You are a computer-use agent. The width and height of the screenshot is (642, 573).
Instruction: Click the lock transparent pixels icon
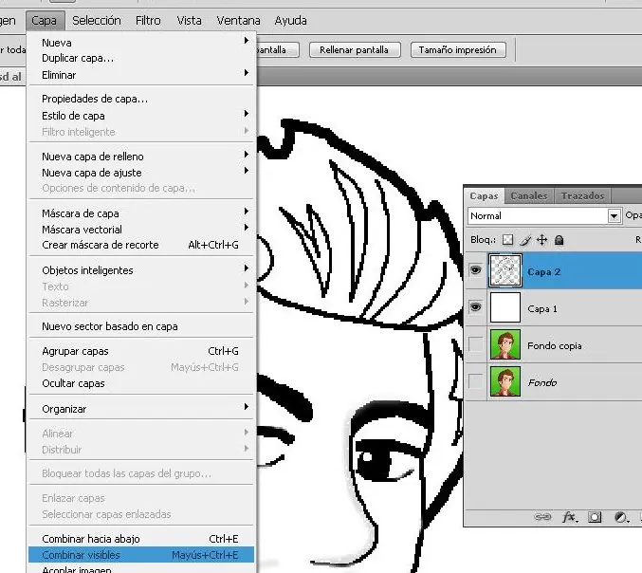507,240
